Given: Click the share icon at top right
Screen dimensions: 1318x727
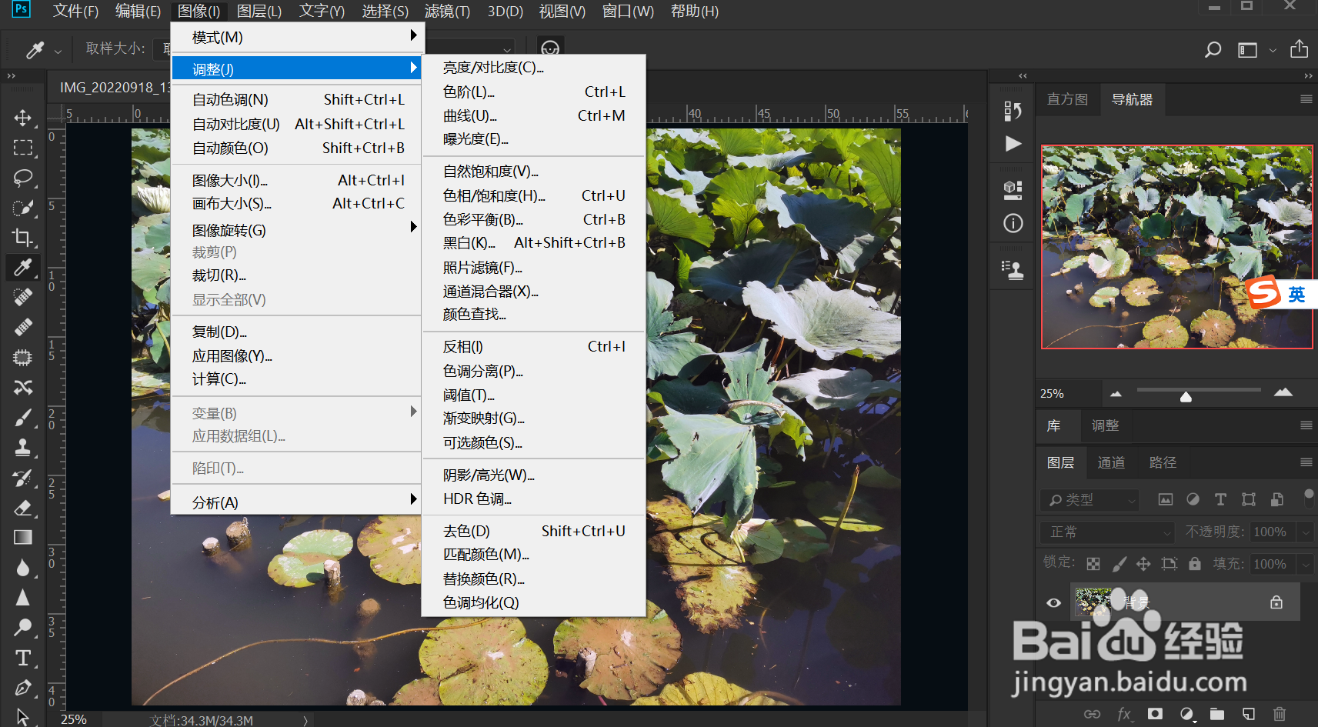Looking at the screenshot, I should pos(1299,49).
